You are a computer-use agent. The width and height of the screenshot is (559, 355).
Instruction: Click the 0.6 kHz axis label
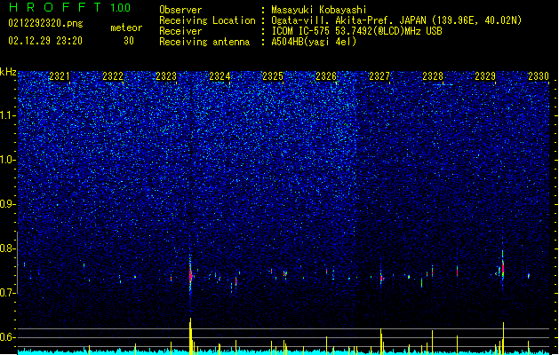tap(8, 337)
